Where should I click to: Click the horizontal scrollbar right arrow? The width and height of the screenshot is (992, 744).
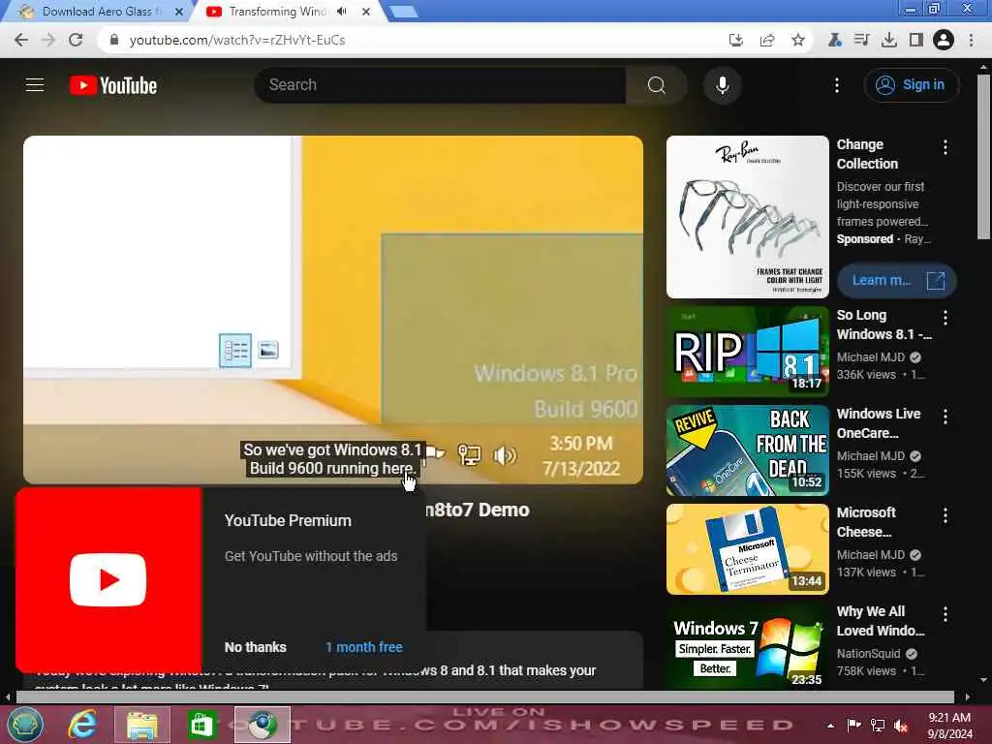968,697
